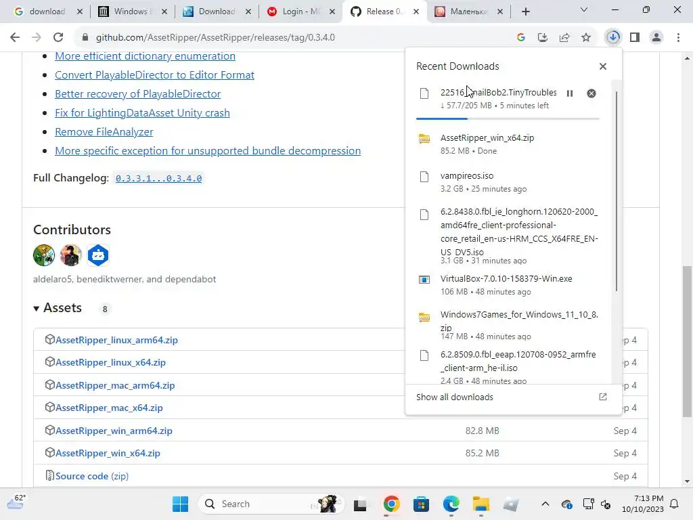The height and width of the screenshot is (520, 693).
Task: Open 'More specific exception for unsupported bundle decompression' link
Action: 208,151
